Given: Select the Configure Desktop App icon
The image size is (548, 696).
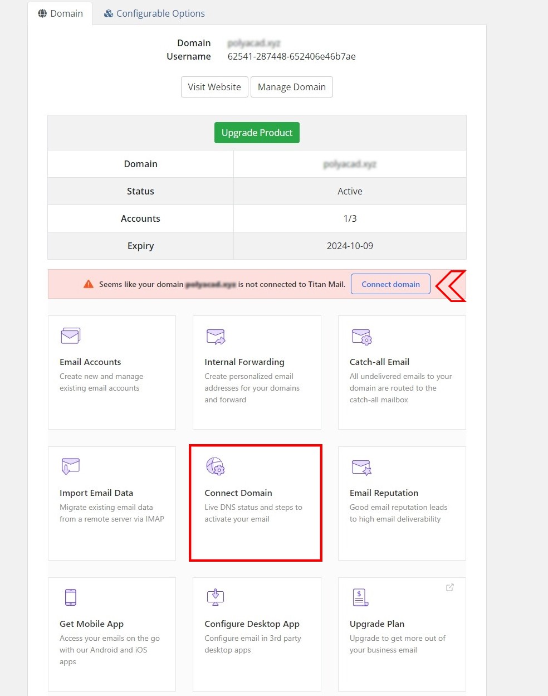Looking at the screenshot, I should point(216,597).
